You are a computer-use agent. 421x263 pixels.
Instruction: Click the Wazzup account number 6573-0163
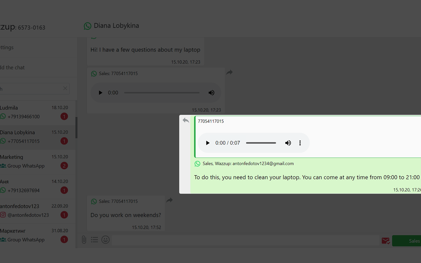pos(32,28)
